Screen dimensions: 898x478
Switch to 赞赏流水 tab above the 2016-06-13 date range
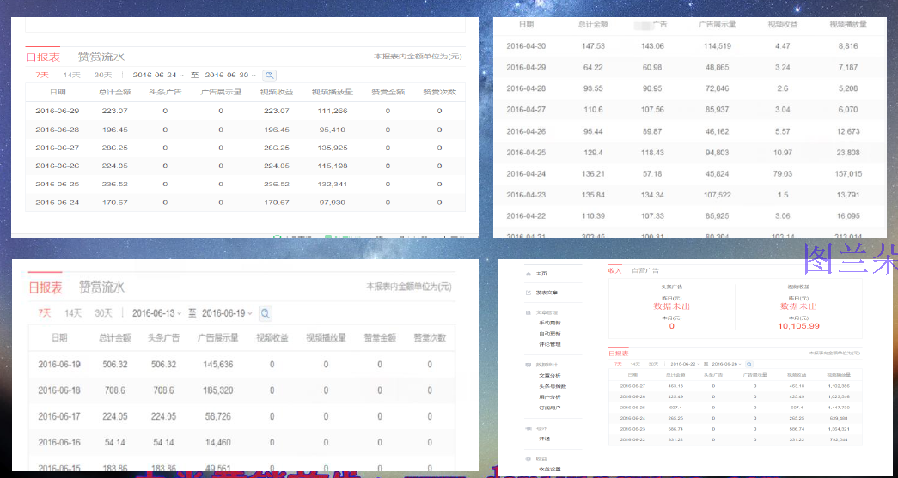click(x=102, y=287)
